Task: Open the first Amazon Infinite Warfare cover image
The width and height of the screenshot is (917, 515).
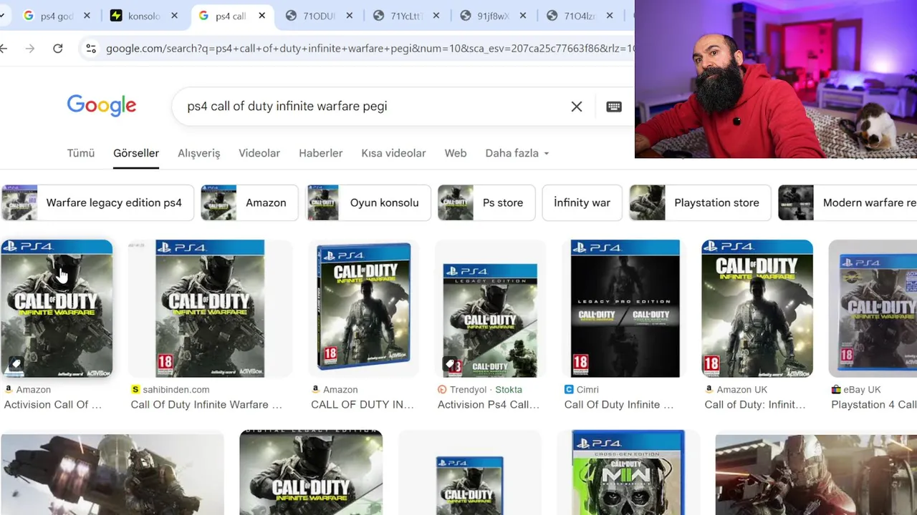Action: (57, 308)
